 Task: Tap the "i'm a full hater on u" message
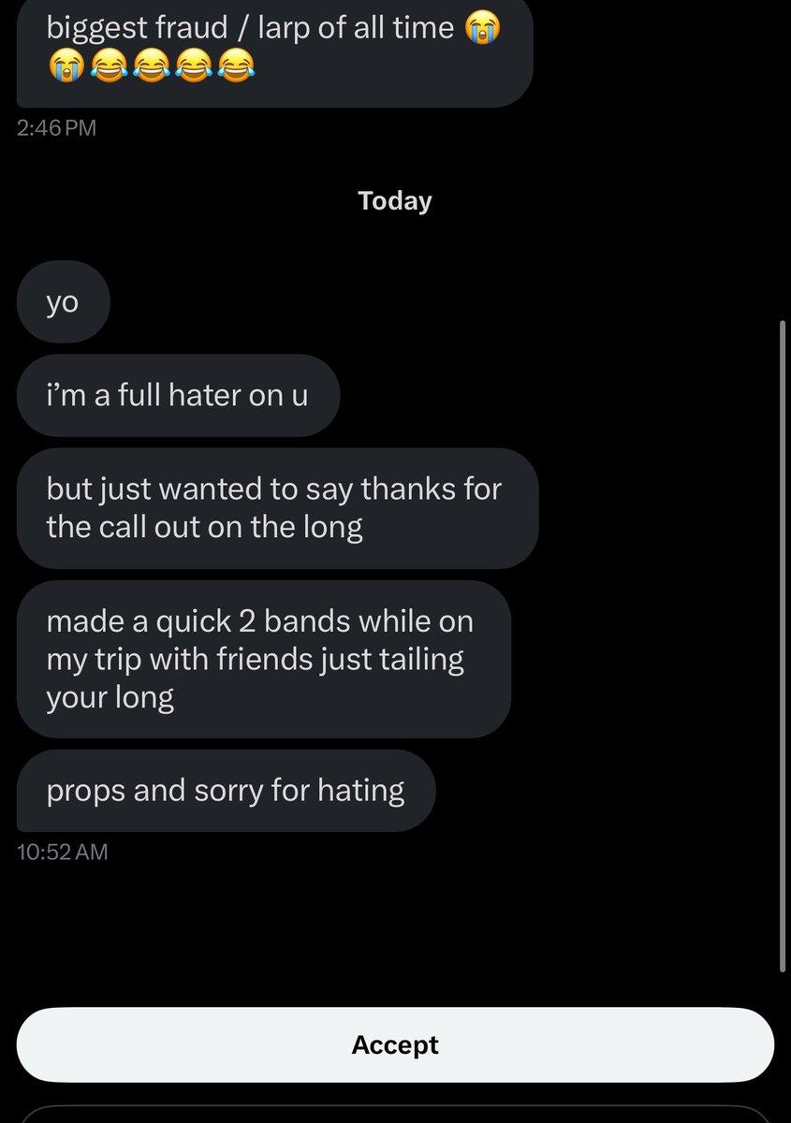[177, 395]
